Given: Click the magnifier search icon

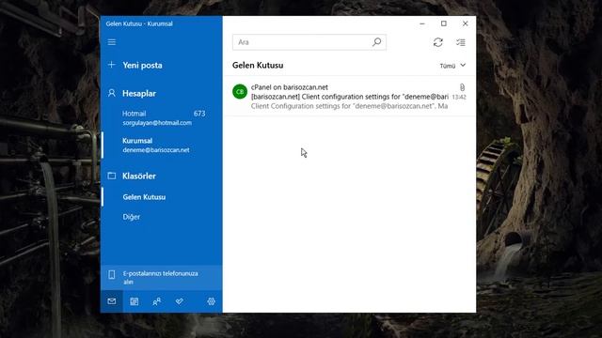Looking at the screenshot, I should (376, 41).
